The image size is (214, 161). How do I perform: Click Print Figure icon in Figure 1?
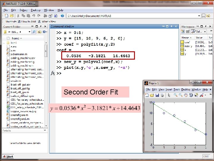(x=162, y=95)
